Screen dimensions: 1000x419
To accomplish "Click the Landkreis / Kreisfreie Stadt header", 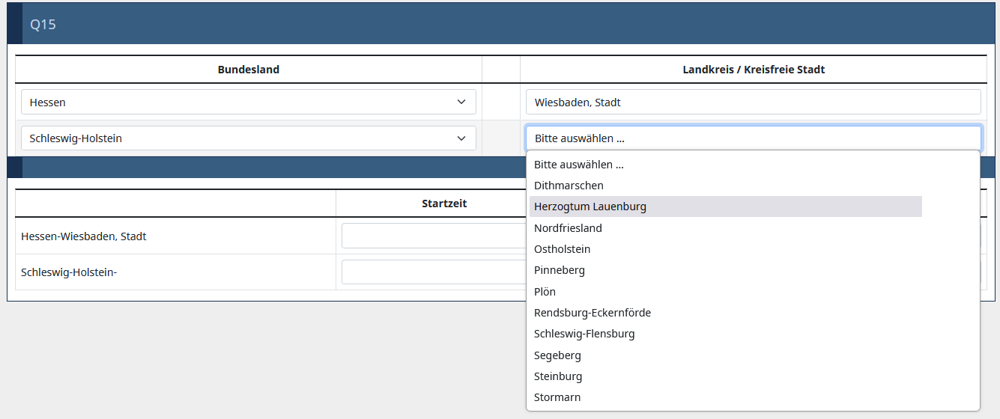I will click(x=754, y=70).
